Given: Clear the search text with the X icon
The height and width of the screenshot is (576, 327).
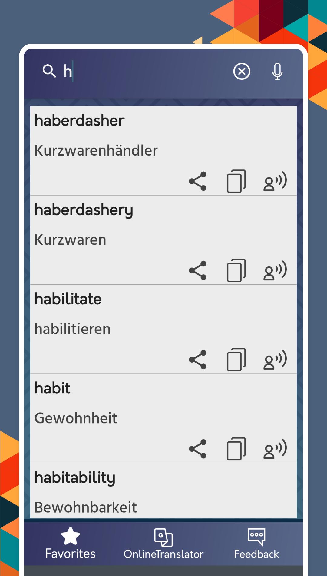Looking at the screenshot, I should (242, 72).
